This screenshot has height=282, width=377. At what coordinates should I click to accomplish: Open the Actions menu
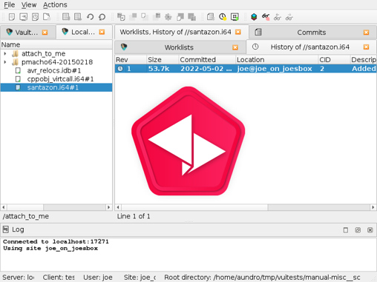click(x=55, y=4)
